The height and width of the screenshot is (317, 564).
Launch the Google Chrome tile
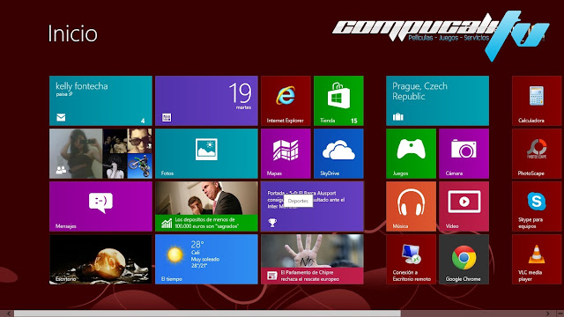464,259
